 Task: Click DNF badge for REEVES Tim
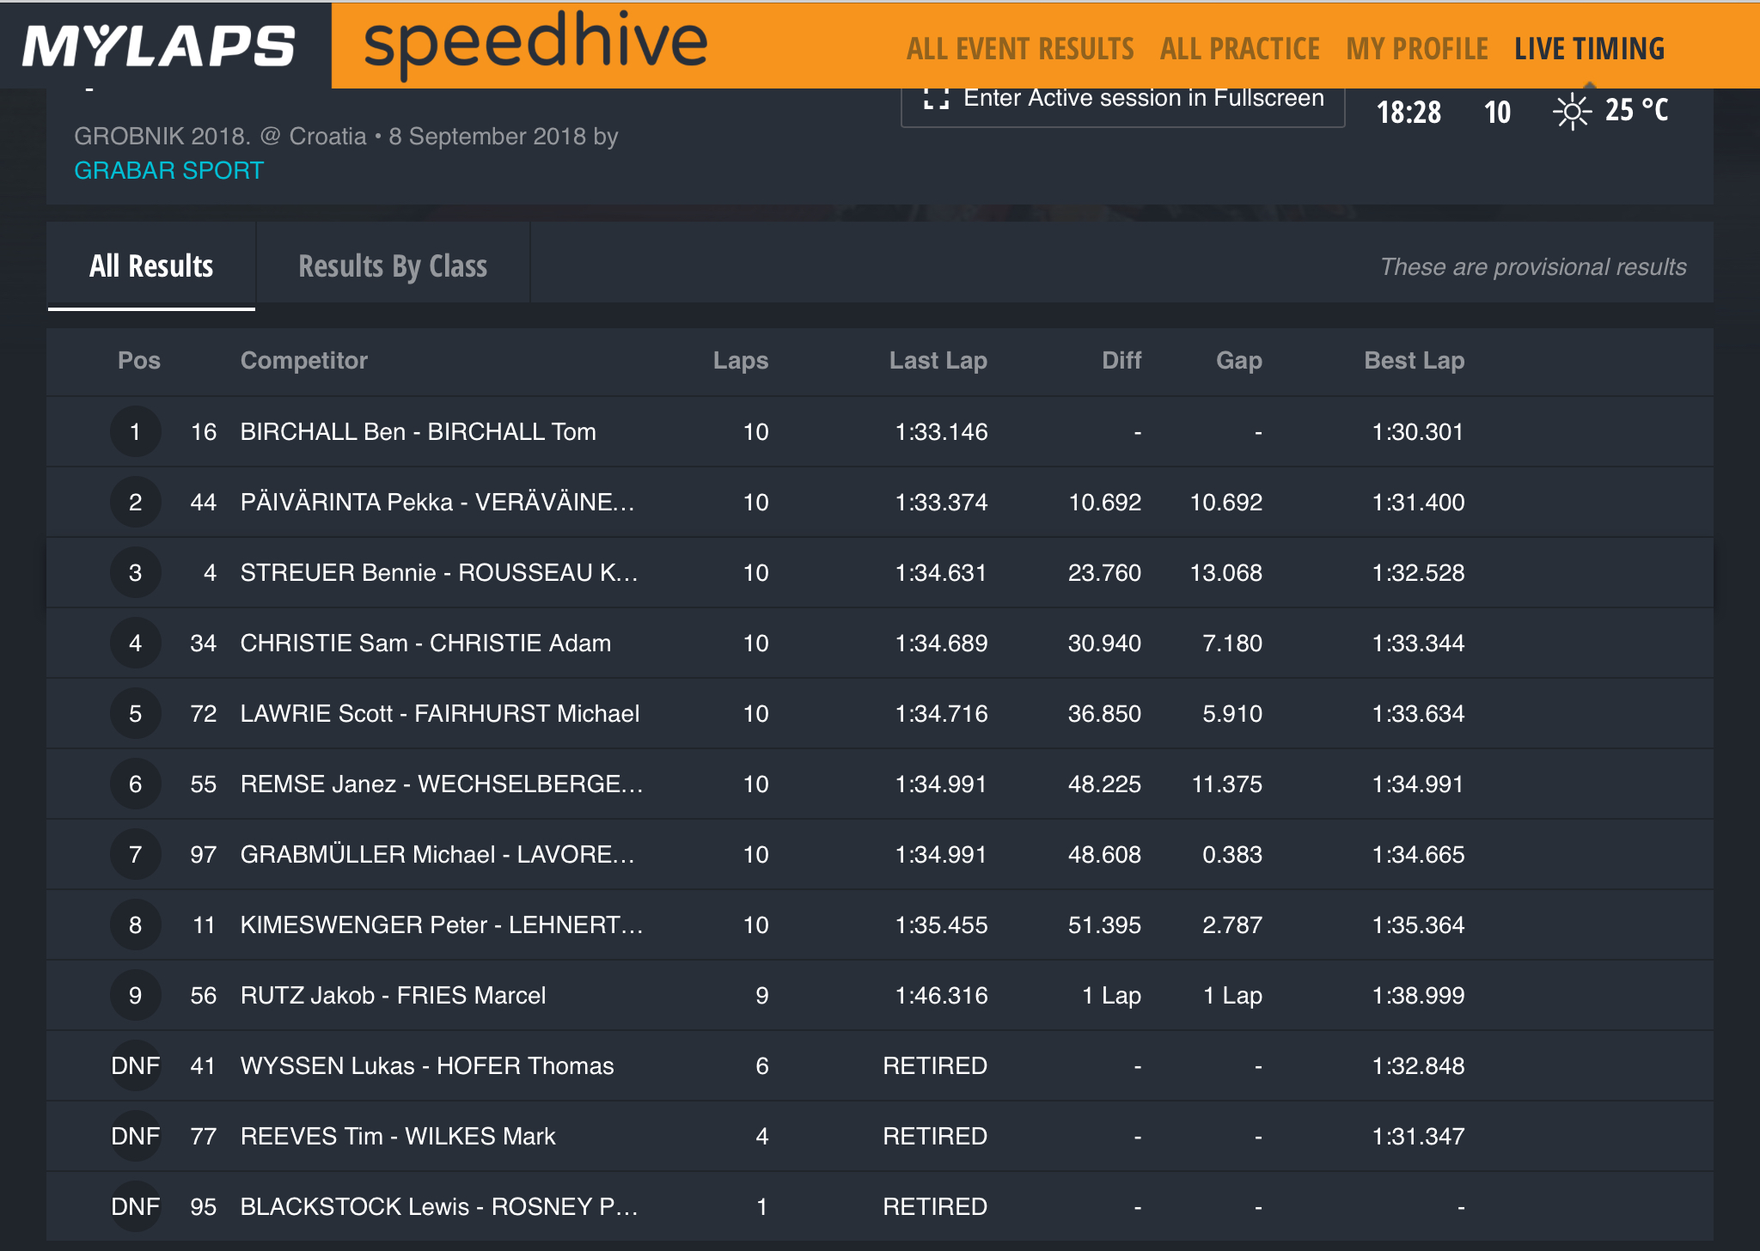tap(135, 1136)
